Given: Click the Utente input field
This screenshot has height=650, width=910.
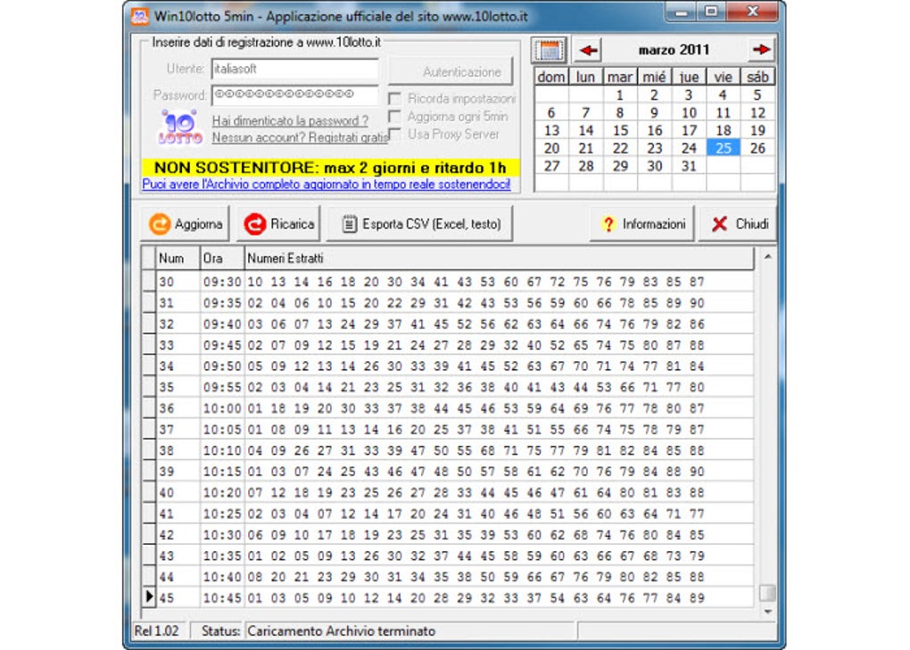Looking at the screenshot, I should coord(295,69).
